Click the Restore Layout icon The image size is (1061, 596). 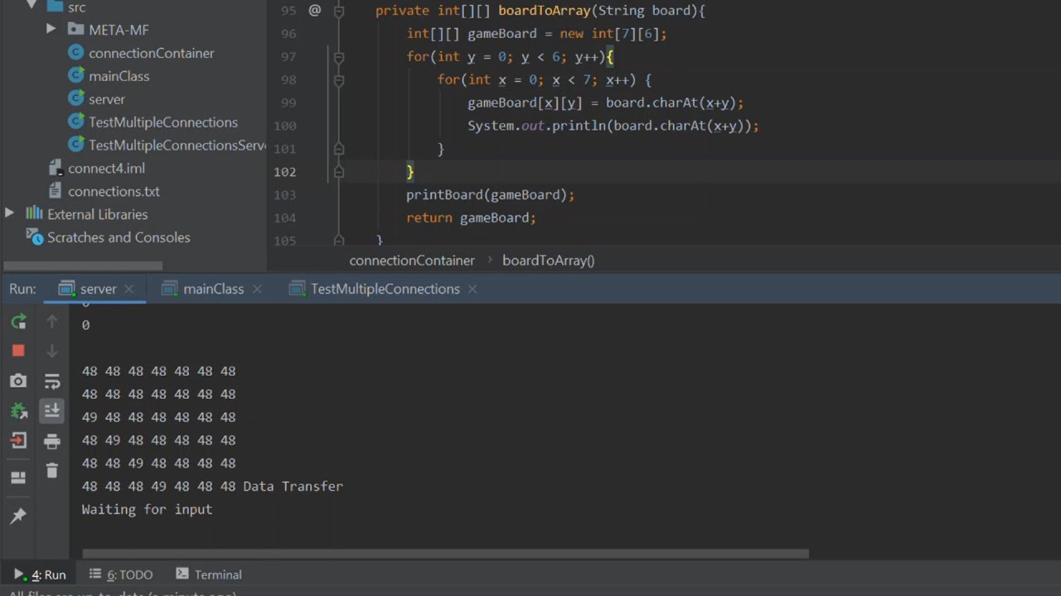point(18,478)
